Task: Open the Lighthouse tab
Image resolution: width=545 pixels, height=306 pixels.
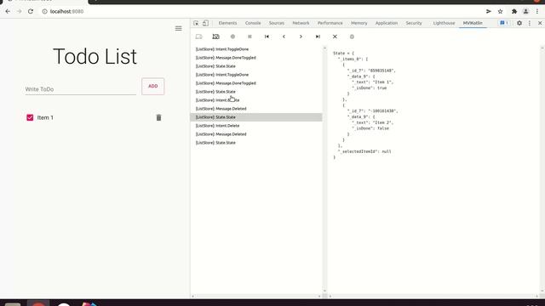Action: click(444, 23)
